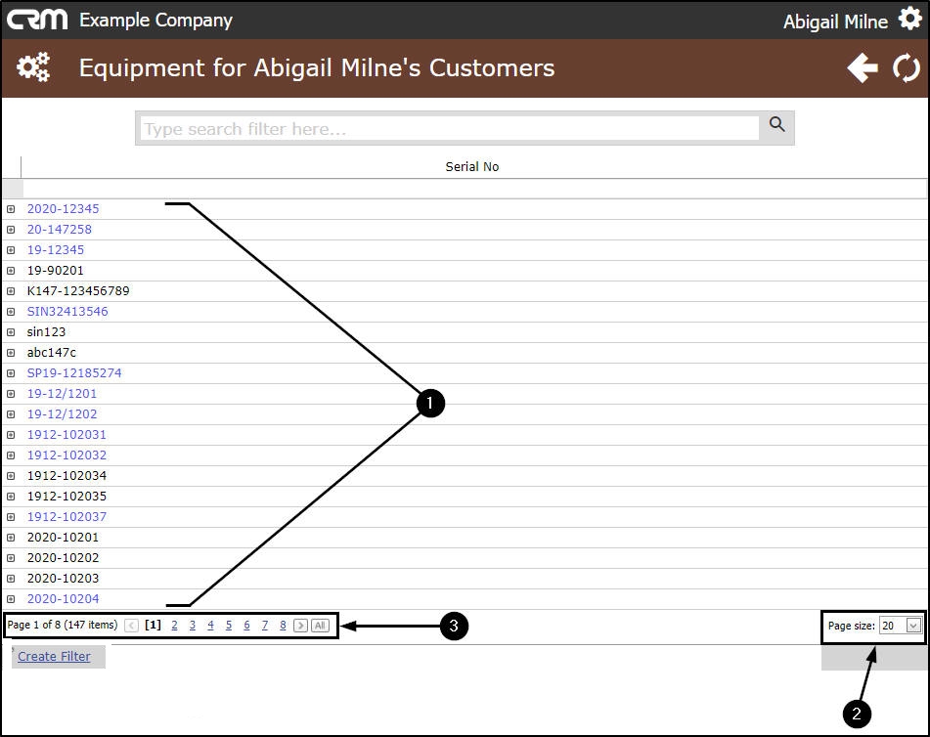The height and width of the screenshot is (737, 930).
Task: Click the next page arrow button
Action: (300, 626)
